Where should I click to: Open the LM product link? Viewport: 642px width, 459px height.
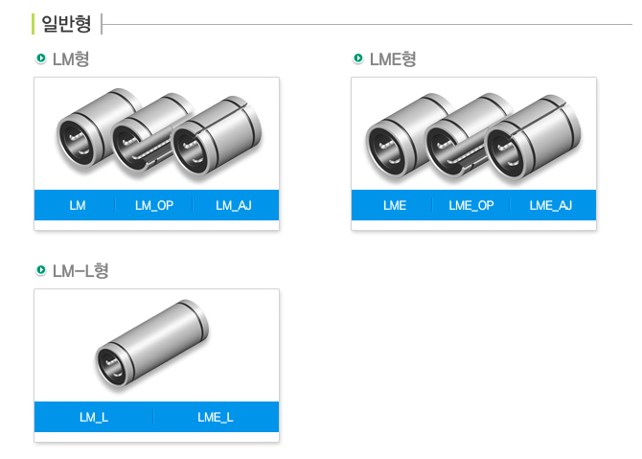pos(78,205)
